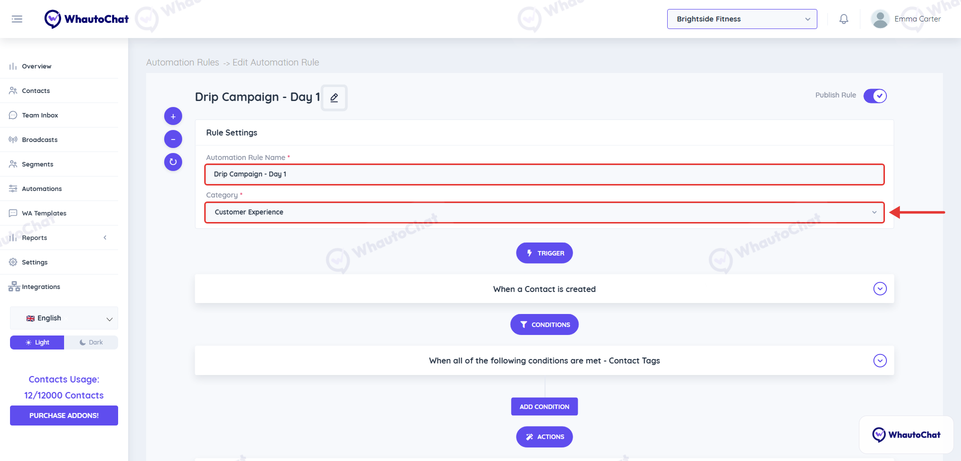This screenshot has width=961, height=461.
Task: Click the ADD CONDITION button
Action: point(545,406)
